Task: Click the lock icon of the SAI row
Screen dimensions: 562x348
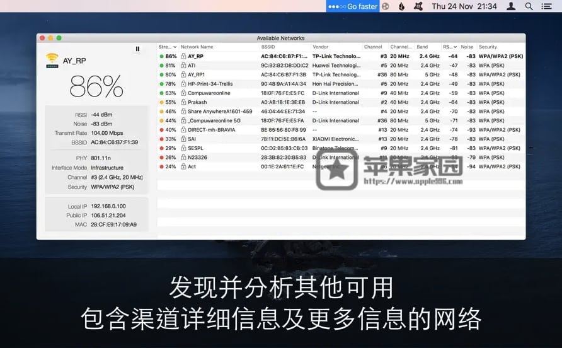Action: click(183, 139)
